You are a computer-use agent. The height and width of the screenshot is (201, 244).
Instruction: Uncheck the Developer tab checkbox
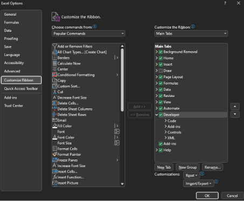click(161, 115)
